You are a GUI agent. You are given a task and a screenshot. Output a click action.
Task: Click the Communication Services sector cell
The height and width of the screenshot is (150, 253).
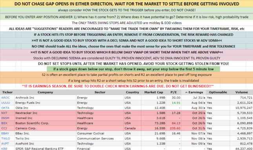click(x=100, y=139)
